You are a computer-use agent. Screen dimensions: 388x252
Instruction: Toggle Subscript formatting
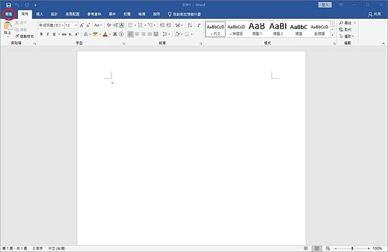coord(70,34)
